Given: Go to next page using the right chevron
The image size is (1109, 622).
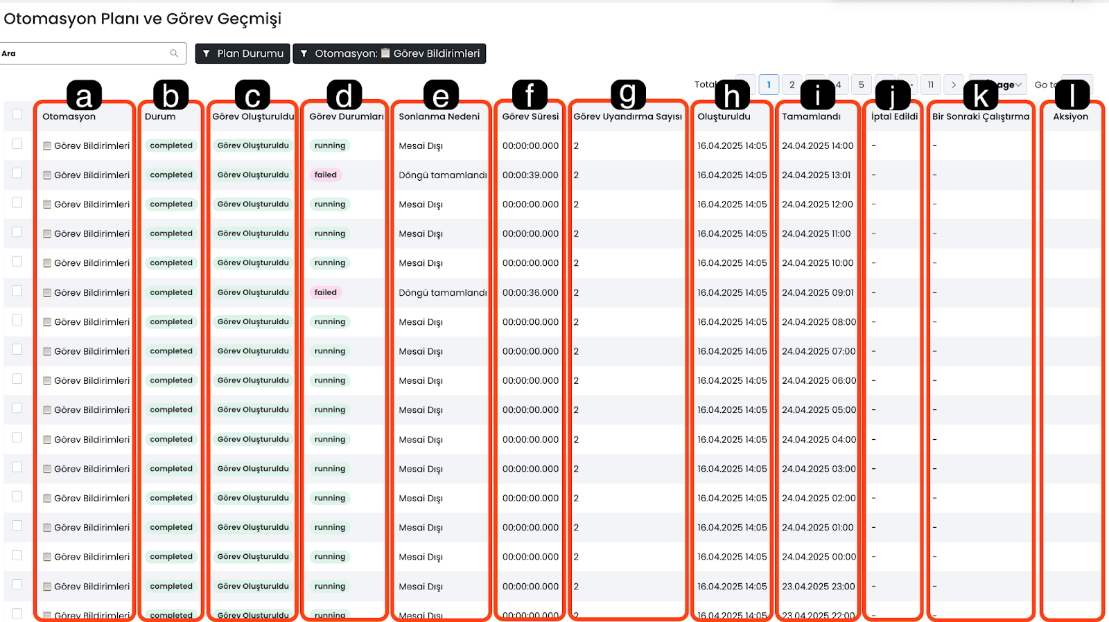Looking at the screenshot, I should click(x=954, y=85).
